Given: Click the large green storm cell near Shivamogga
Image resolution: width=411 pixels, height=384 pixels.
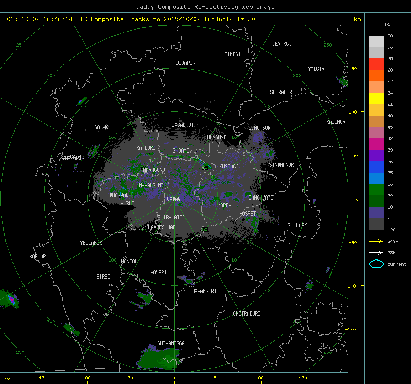Looking at the screenshot, I should [158, 358].
